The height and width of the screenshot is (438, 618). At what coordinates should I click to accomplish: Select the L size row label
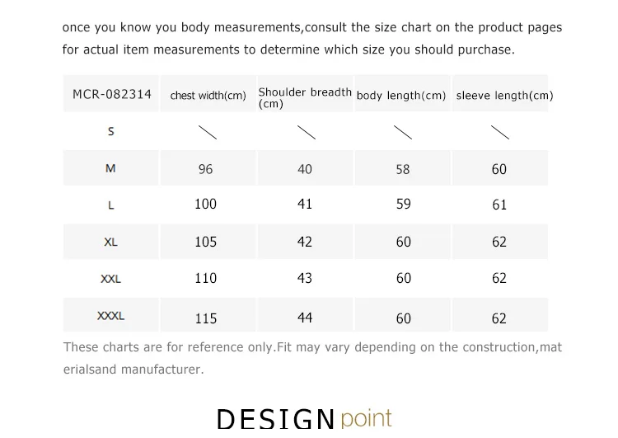[x=110, y=205]
